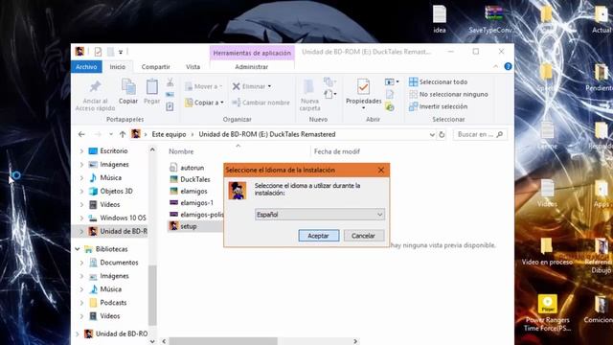Click the up arrow navigation icon
Screen dimensions: 613x345
pyautogui.click(x=123, y=134)
